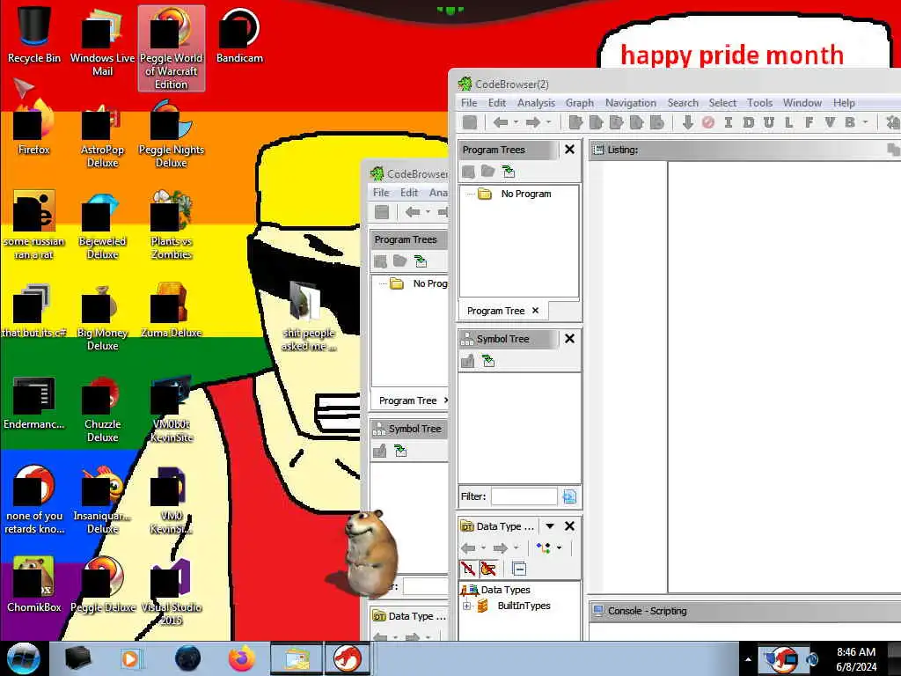The width and height of the screenshot is (901, 676).
Task: Close the front Program Trees panel
Action: [x=569, y=150]
